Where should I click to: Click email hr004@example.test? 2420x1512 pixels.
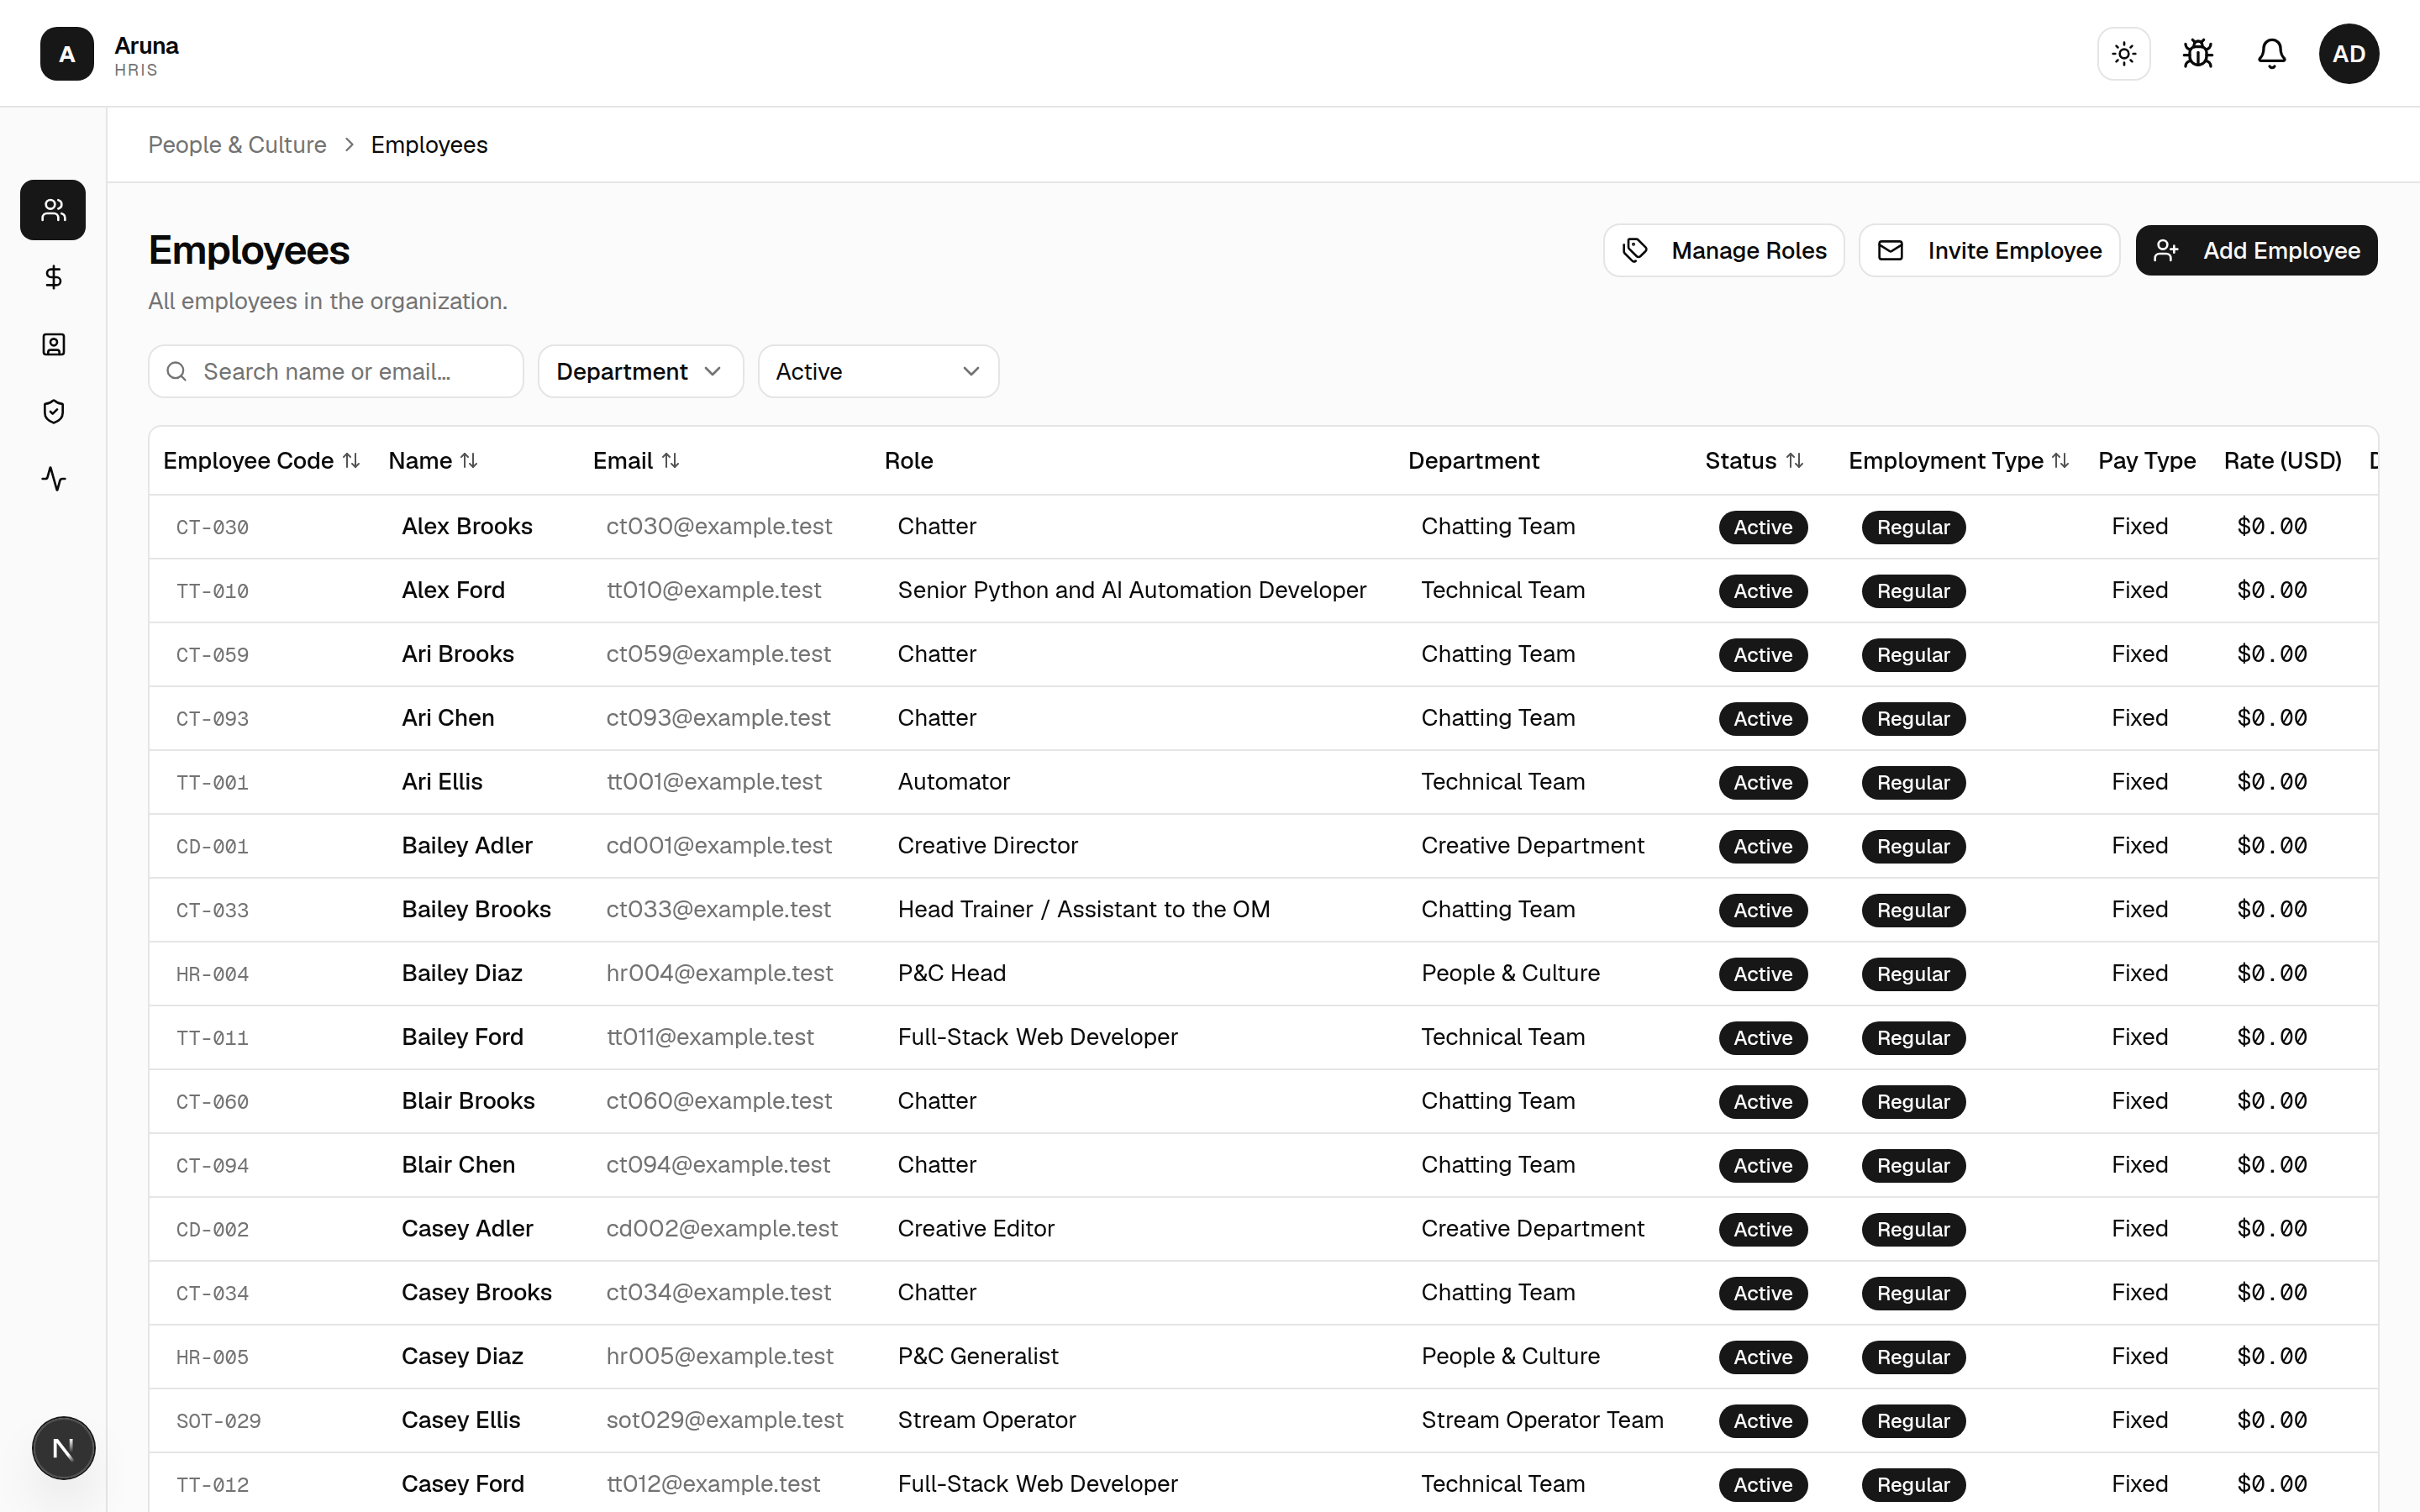point(719,974)
